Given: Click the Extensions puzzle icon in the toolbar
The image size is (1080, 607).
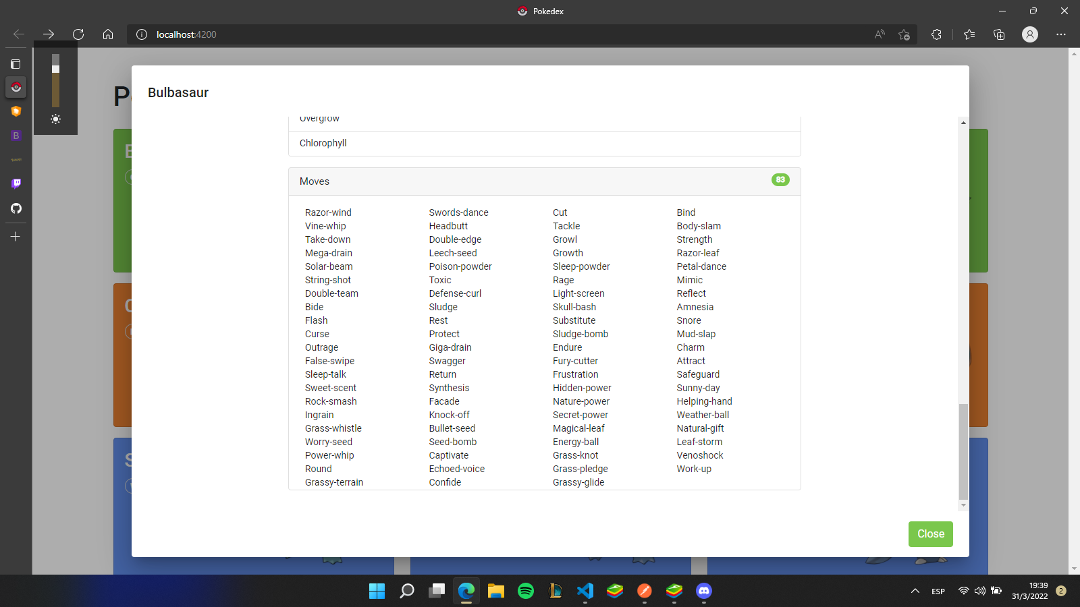Looking at the screenshot, I should [937, 34].
